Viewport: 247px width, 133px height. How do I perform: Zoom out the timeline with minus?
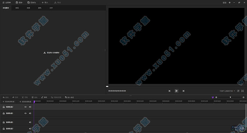coord(216,98)
